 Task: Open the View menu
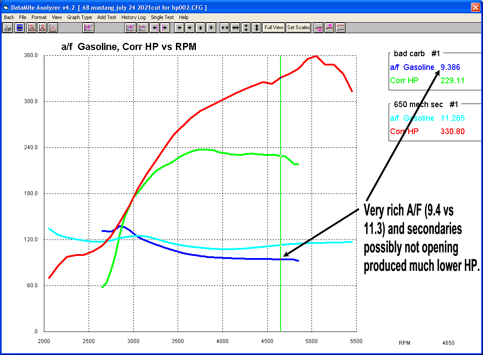(57, 17)
